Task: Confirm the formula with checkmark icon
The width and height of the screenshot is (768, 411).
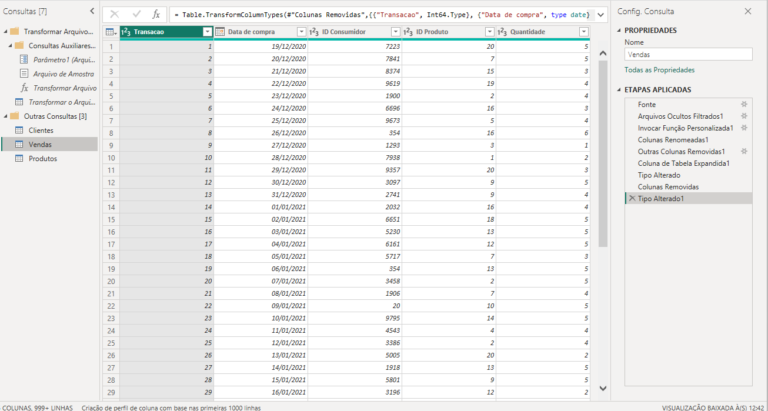Action: click(136, 15)
